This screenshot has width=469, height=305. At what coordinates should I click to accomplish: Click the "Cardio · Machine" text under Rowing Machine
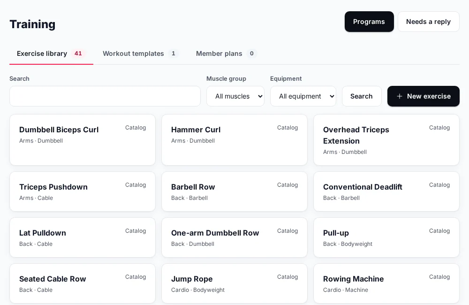click(346, 290)
